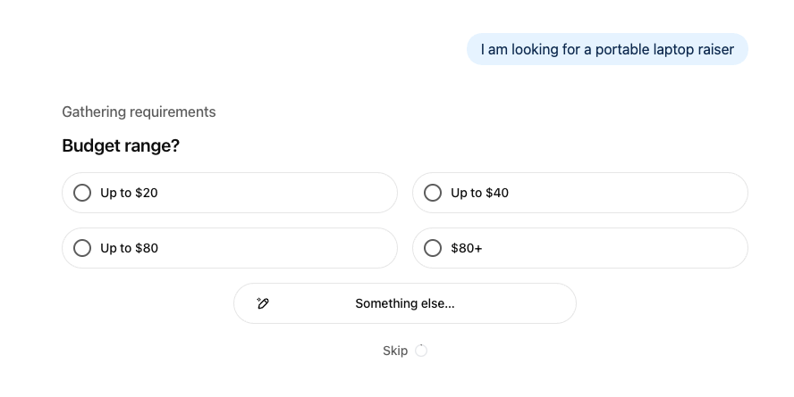Image resolution: width=794 pixels, height=397 pixels.
Task: Open the "Something else..." custom answer option
Action: 404,303
